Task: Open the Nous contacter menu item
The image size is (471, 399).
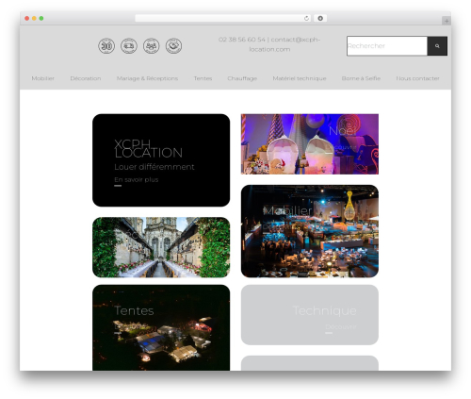Action: (417, 78)
